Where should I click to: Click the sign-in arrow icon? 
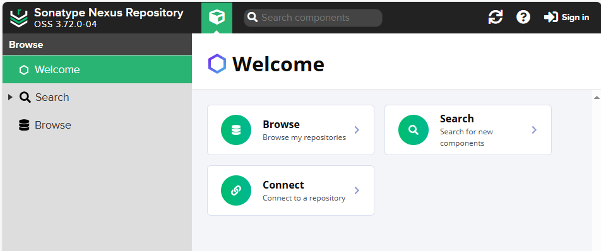(550, 17)
